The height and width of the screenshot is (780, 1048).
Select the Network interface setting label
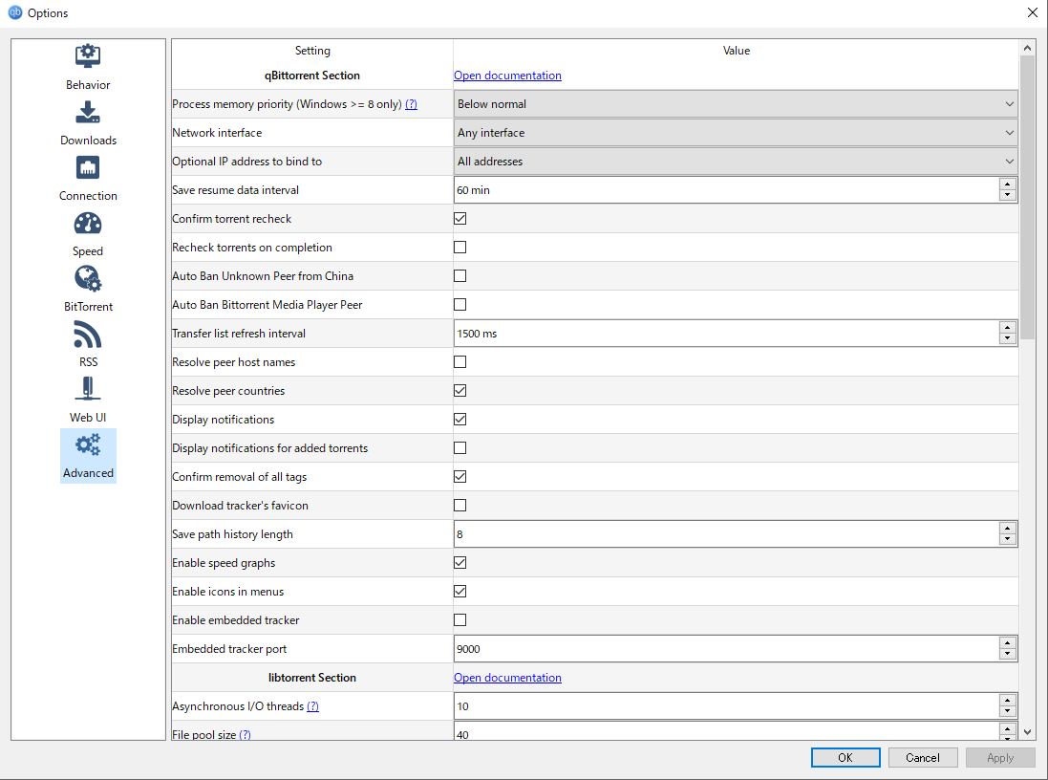217,133
